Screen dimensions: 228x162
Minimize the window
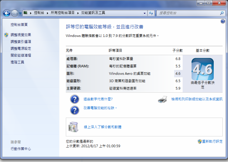tap(201, 3)
